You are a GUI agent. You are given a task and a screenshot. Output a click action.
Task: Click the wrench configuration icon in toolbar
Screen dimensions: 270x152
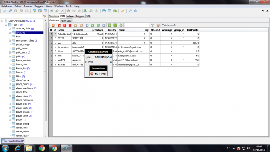click(130, 11)
